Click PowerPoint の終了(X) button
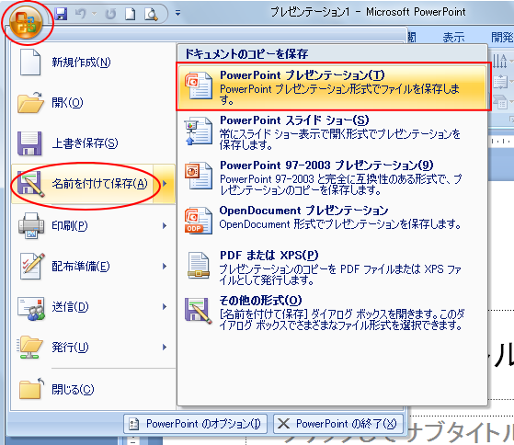The width and height of the screenshot is (514, 445). tap(338, 424)
